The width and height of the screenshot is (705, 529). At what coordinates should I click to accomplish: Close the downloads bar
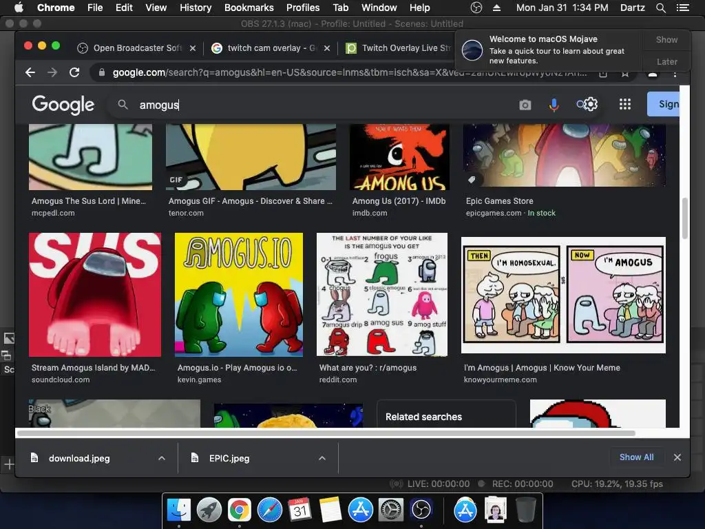[677, 457]
